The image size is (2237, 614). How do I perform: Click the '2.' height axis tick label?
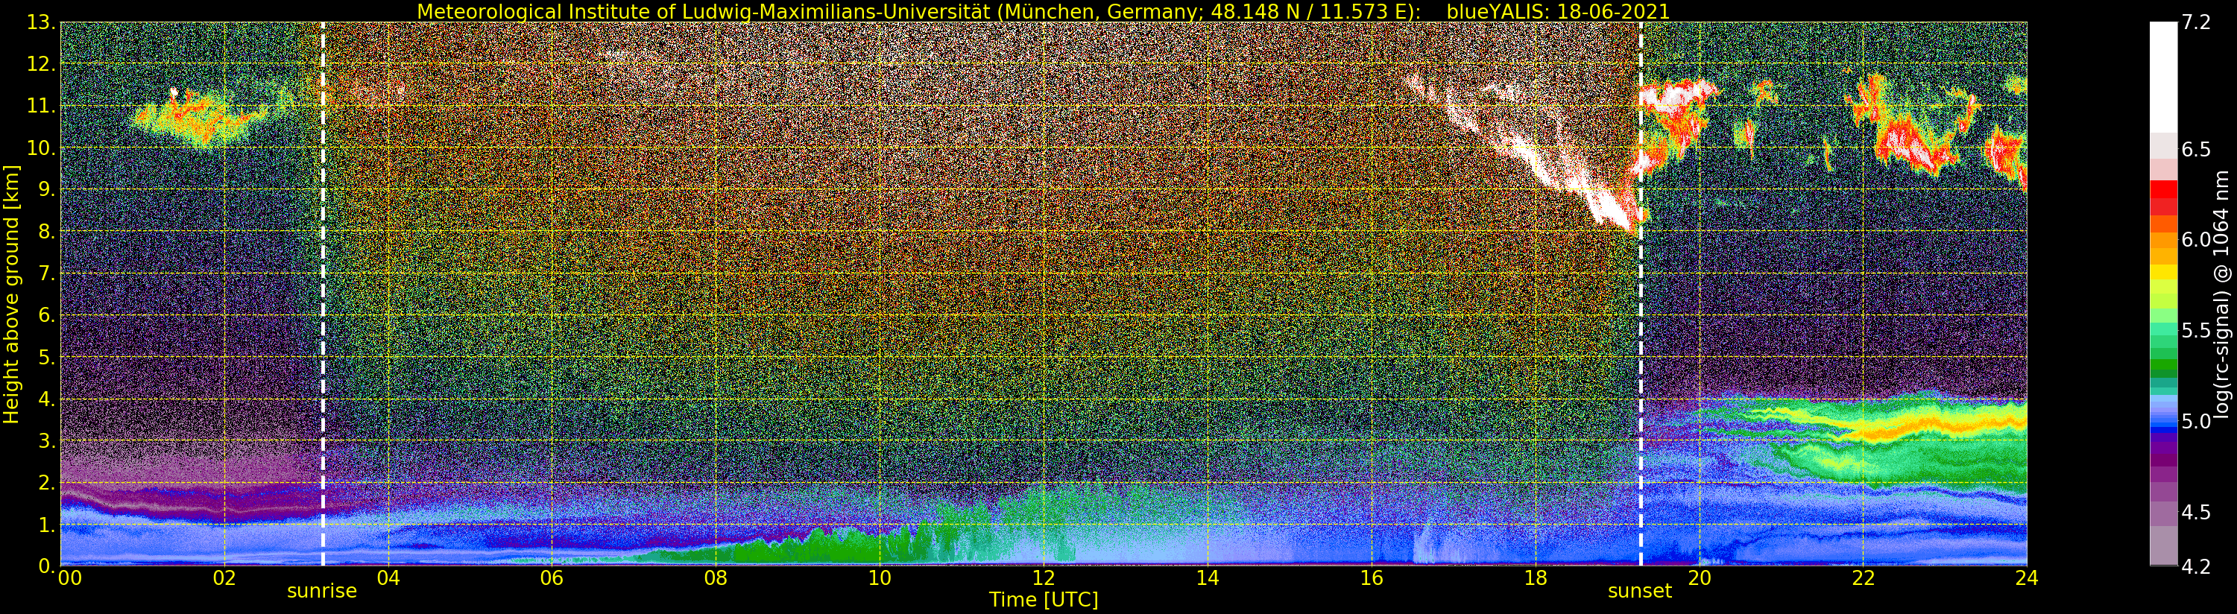pos(46,482)
